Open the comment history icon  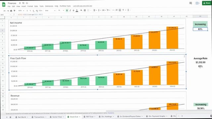[x=191, y=3]
